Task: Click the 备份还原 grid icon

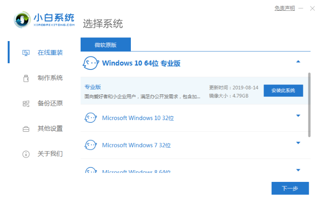Action: tap(26, 103)
